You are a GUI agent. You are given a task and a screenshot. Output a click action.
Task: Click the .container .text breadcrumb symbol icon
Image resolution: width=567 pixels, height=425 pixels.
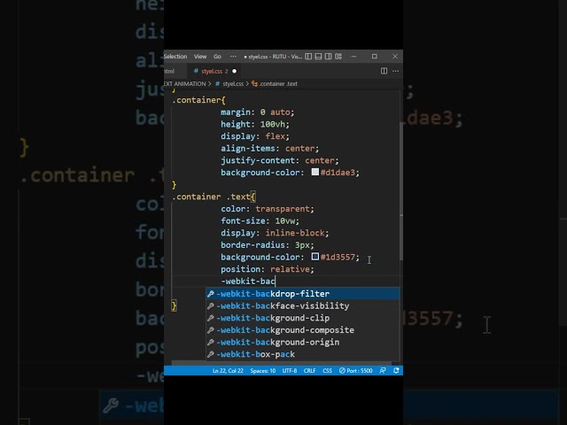[254, 83]
